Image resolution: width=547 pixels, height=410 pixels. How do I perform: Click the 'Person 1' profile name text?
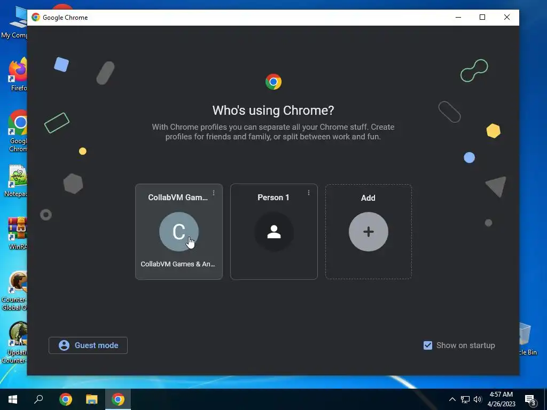coord(273,198)
